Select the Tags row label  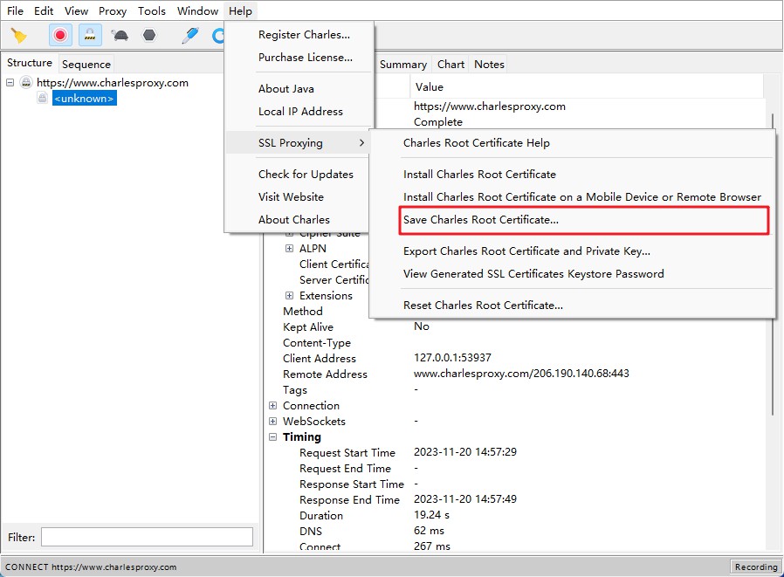[295, 390]
